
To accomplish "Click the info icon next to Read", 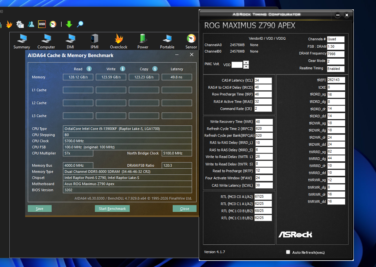I will click(x=89, y=69).
